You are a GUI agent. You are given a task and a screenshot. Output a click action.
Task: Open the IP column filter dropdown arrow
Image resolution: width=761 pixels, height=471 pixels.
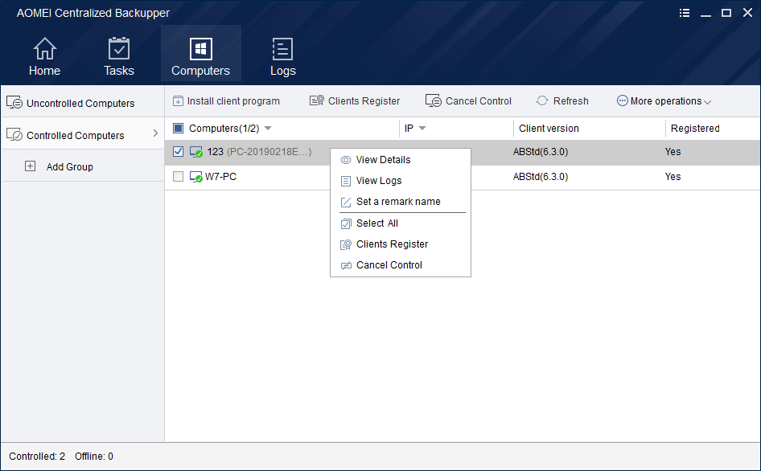[x=422, y=129]
